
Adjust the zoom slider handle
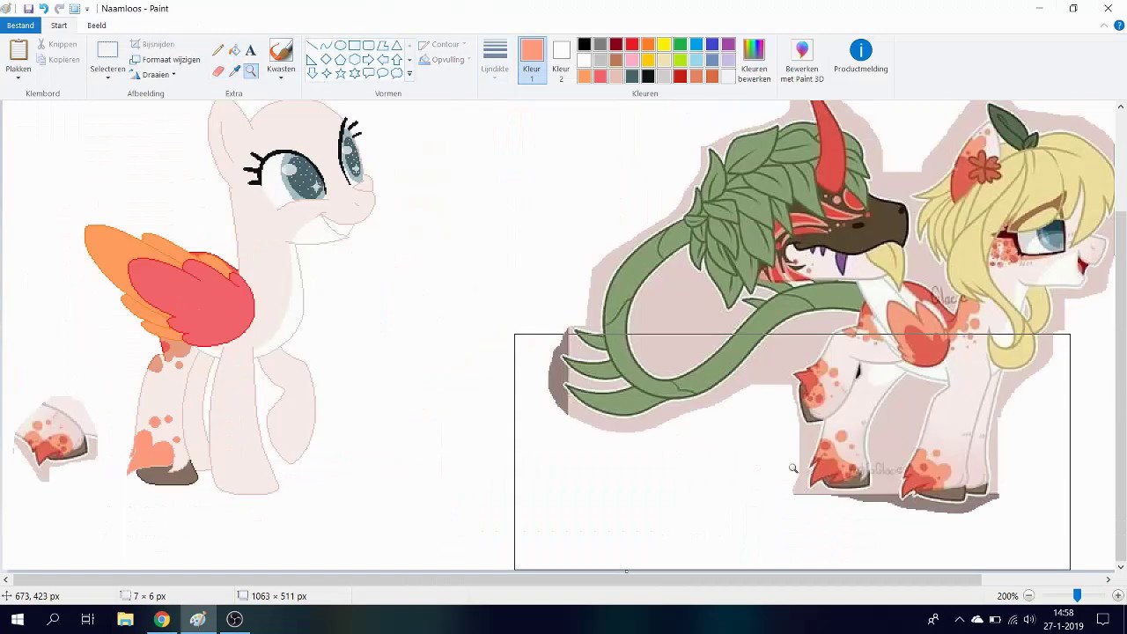pyautogui.click(x=1076, y=596)
